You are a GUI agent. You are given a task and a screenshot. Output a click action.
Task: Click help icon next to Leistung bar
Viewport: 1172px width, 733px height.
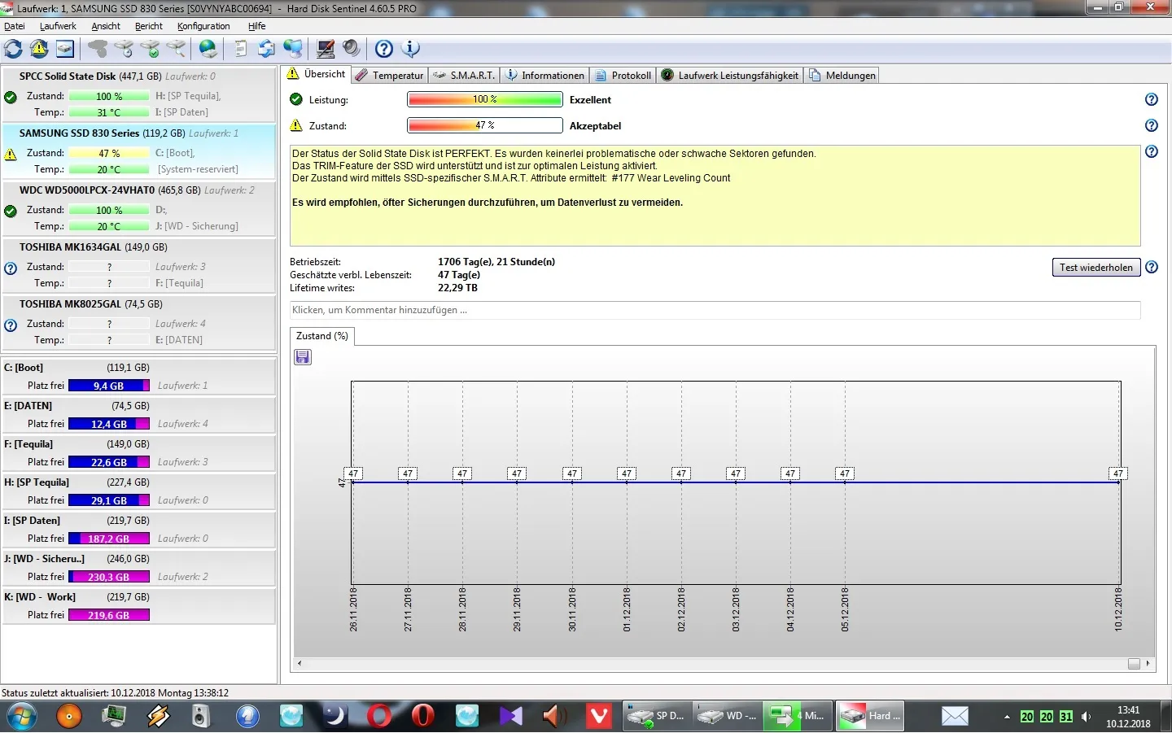click(x=1151, y=99)
